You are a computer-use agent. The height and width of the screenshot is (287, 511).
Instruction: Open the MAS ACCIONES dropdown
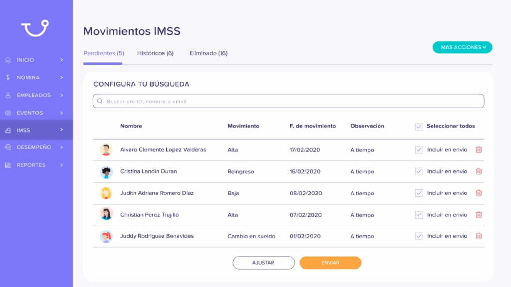click(462, 47)
